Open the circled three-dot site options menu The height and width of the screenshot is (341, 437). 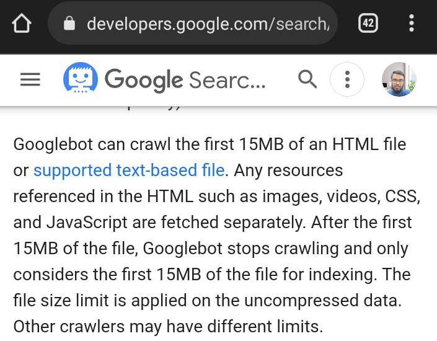point(347,79)
